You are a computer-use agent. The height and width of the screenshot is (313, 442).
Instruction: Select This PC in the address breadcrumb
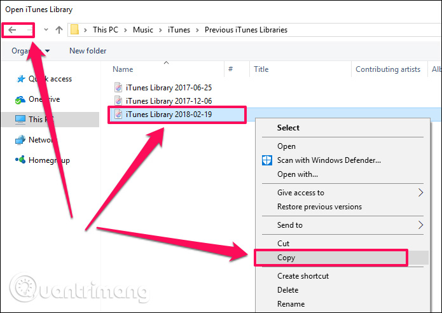tap(106, 30)
